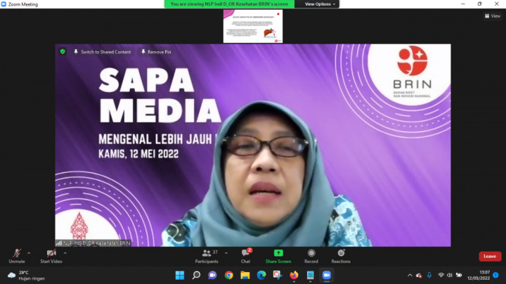The image size is (506, 284).
Task: Minimize the Zoom Meeting window
Action: pyautogui.click(x=463, y=4)
